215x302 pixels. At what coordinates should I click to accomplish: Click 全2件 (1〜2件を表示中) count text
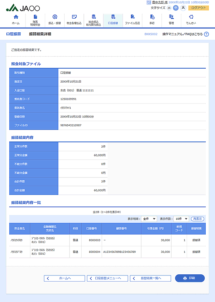pos(107,212)
